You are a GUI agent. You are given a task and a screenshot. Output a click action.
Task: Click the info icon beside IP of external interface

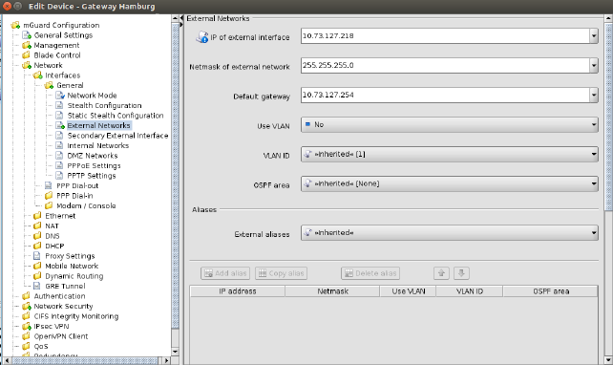point(202,37)
